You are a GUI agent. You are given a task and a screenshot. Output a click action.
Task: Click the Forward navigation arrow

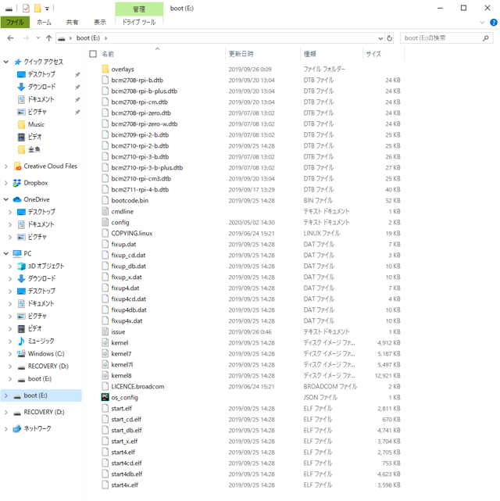pos(26,38)
